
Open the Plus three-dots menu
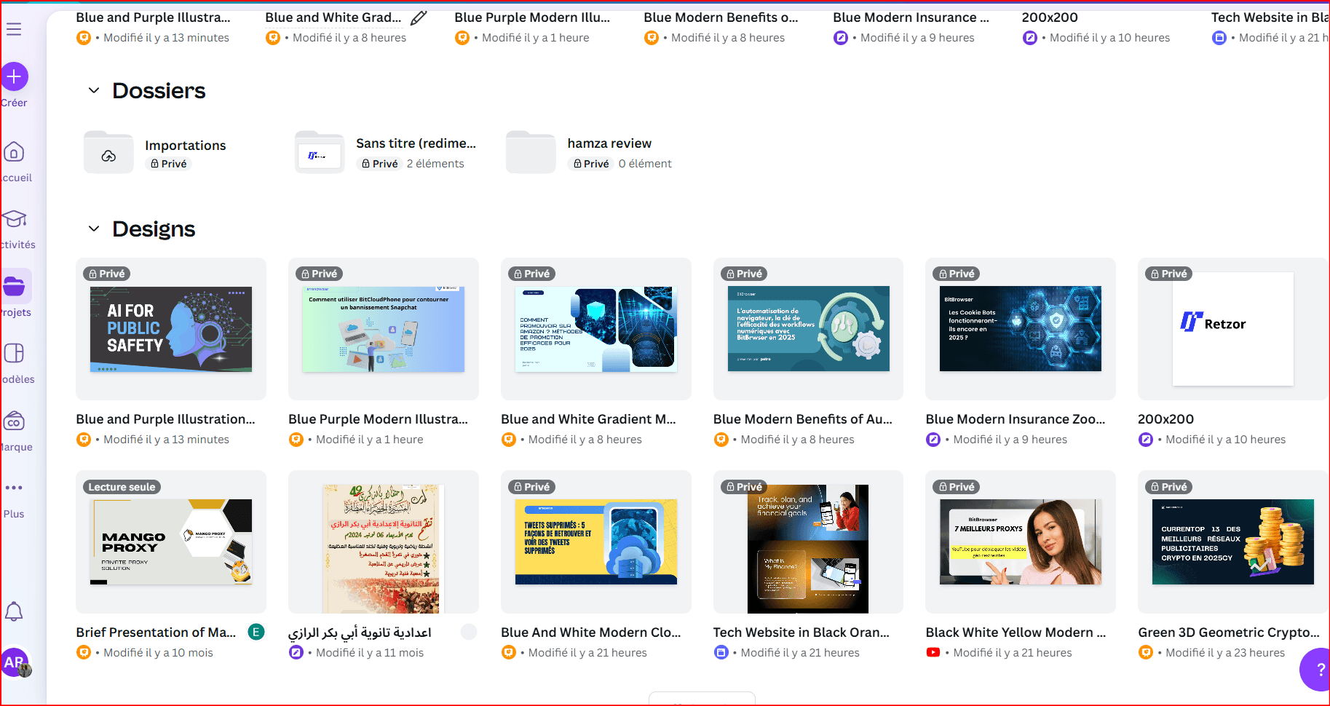tap(14, 488)
